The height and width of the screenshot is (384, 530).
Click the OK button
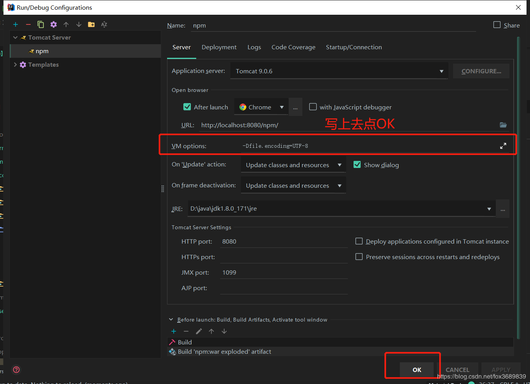coord(417,370)
